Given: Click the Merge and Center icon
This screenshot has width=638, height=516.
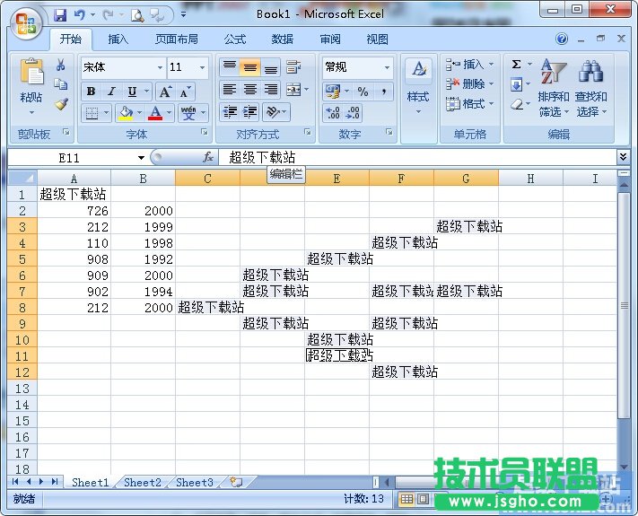Looking at the screenshot, I should [293, 90].
